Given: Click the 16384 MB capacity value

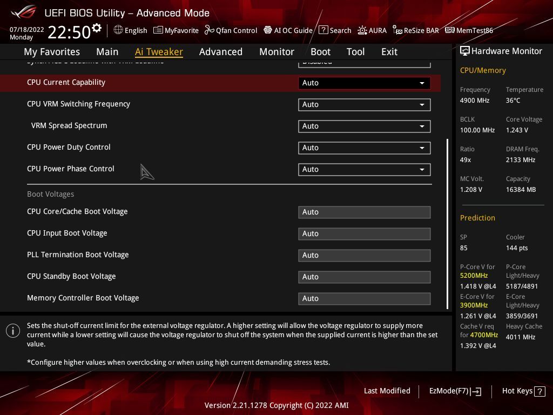Looking at the screenshot, I should click(x=521, y=190).
